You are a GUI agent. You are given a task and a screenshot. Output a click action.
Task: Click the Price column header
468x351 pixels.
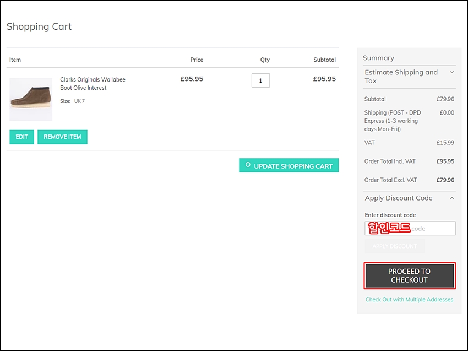pos(197,60)
